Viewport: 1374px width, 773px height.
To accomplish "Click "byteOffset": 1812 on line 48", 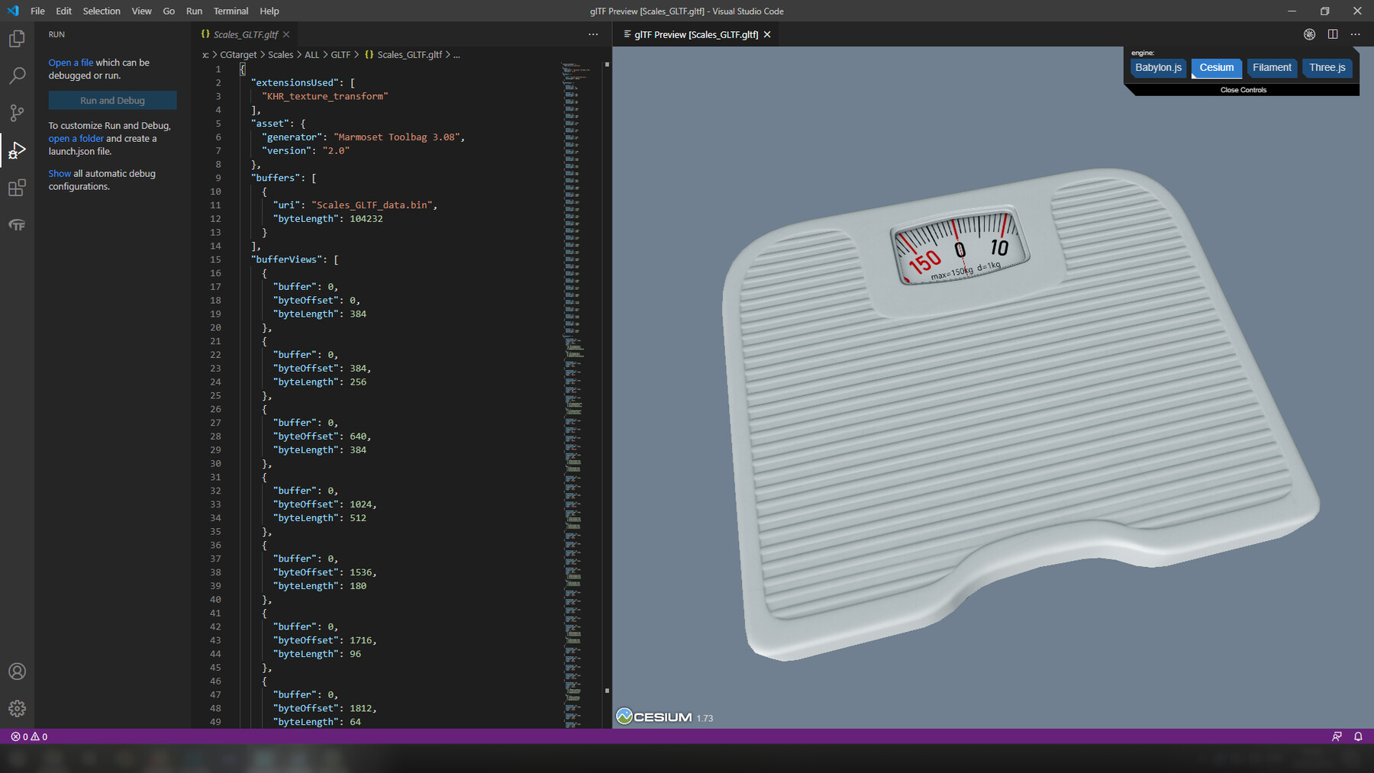I will tap(324, 708).
